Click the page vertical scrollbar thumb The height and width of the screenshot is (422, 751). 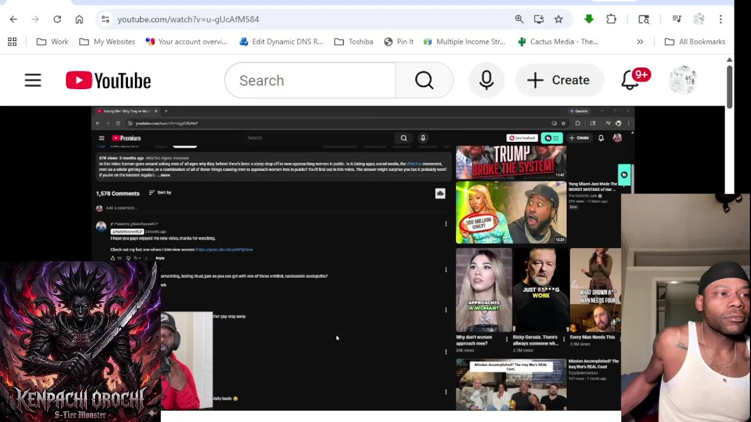tap(729, 87)
